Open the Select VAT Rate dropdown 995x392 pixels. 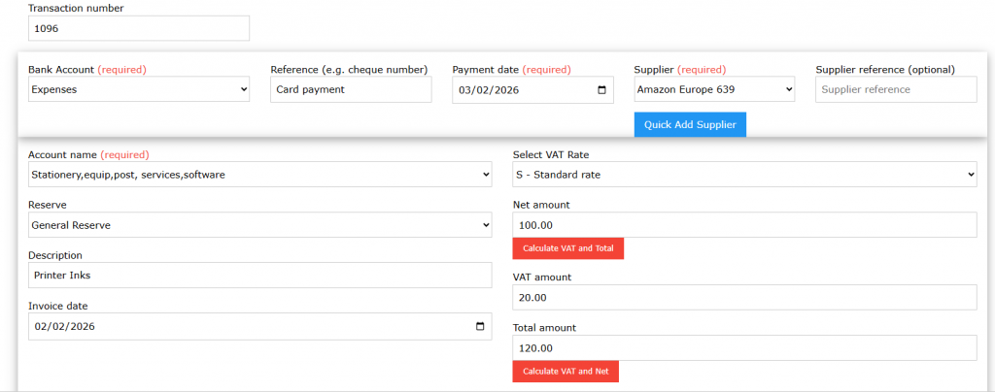(x=743, y=175)
